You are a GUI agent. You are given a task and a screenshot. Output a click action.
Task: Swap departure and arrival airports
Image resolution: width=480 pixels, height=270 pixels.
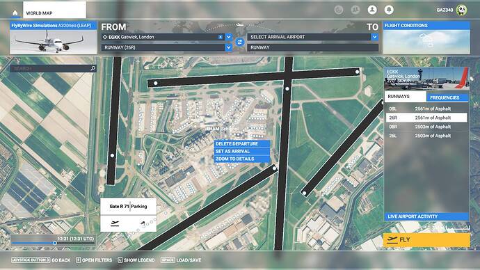pos(240,42)
